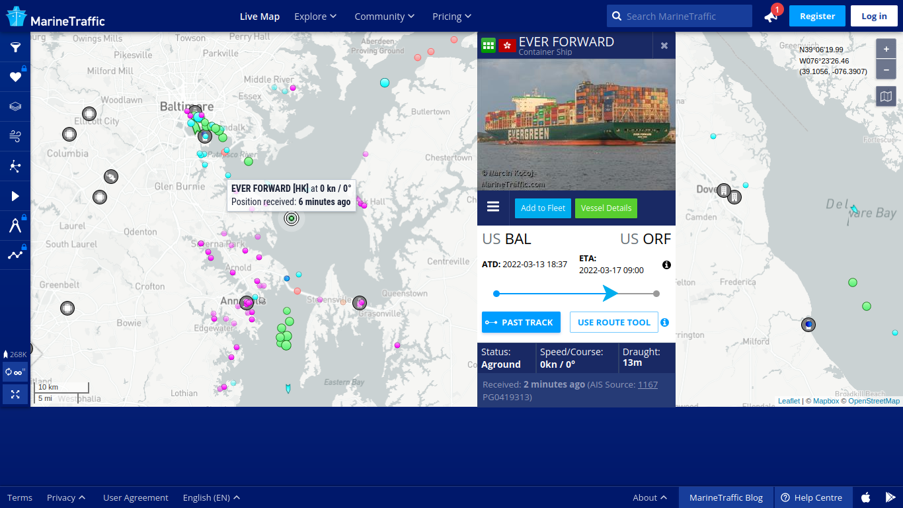
Task: Click the ETA info icon
Action: [666, 265]
